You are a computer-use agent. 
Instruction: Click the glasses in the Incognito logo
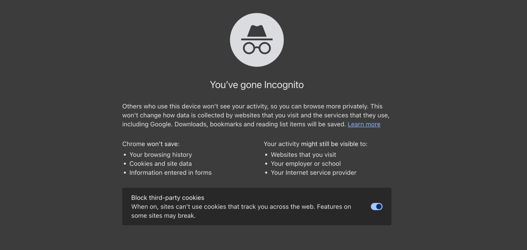tap(257, 48)
